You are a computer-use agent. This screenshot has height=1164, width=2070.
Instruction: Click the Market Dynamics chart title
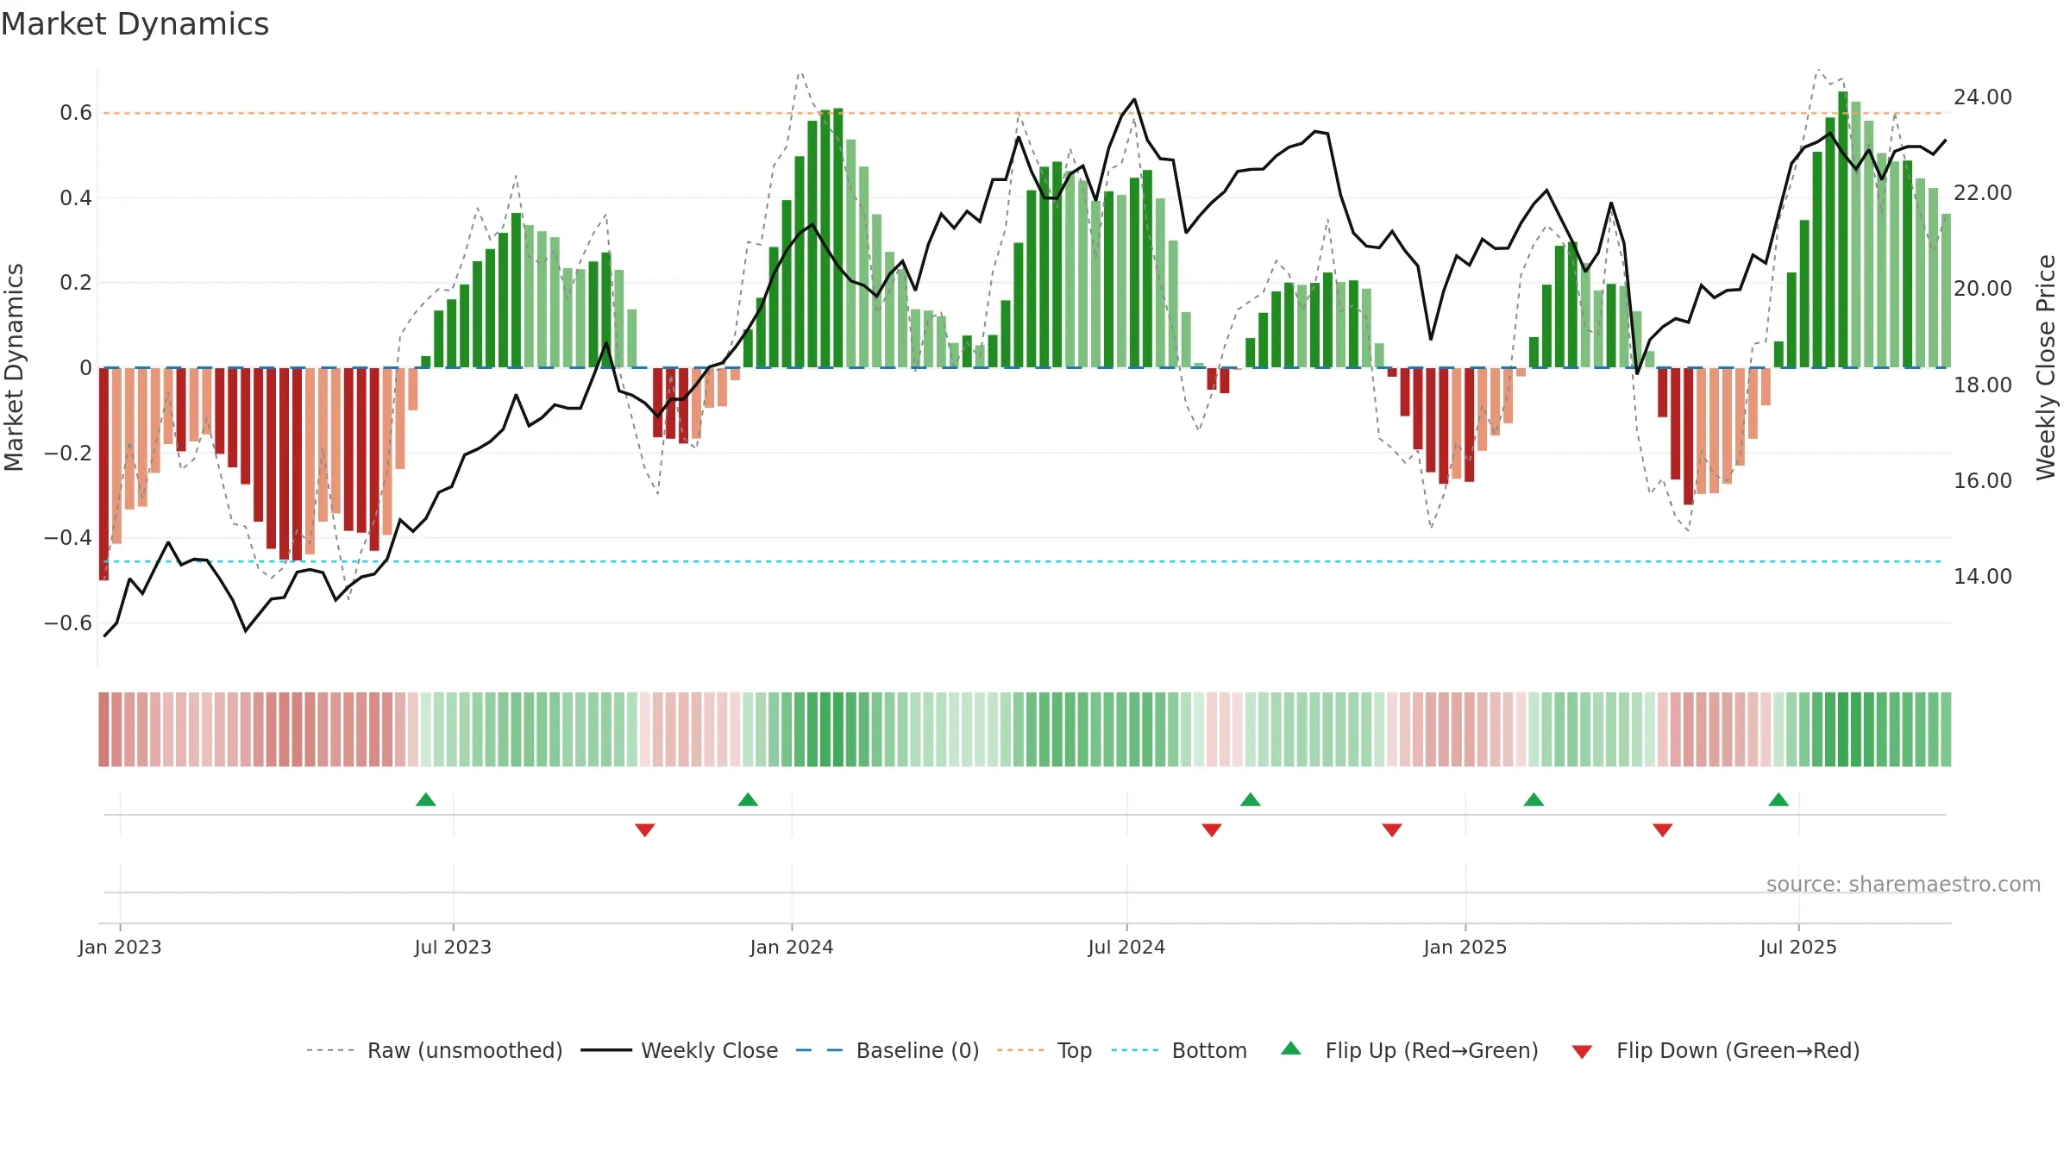coord(135,24)
